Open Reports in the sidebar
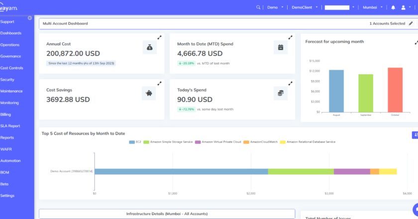 coord(7,138)
